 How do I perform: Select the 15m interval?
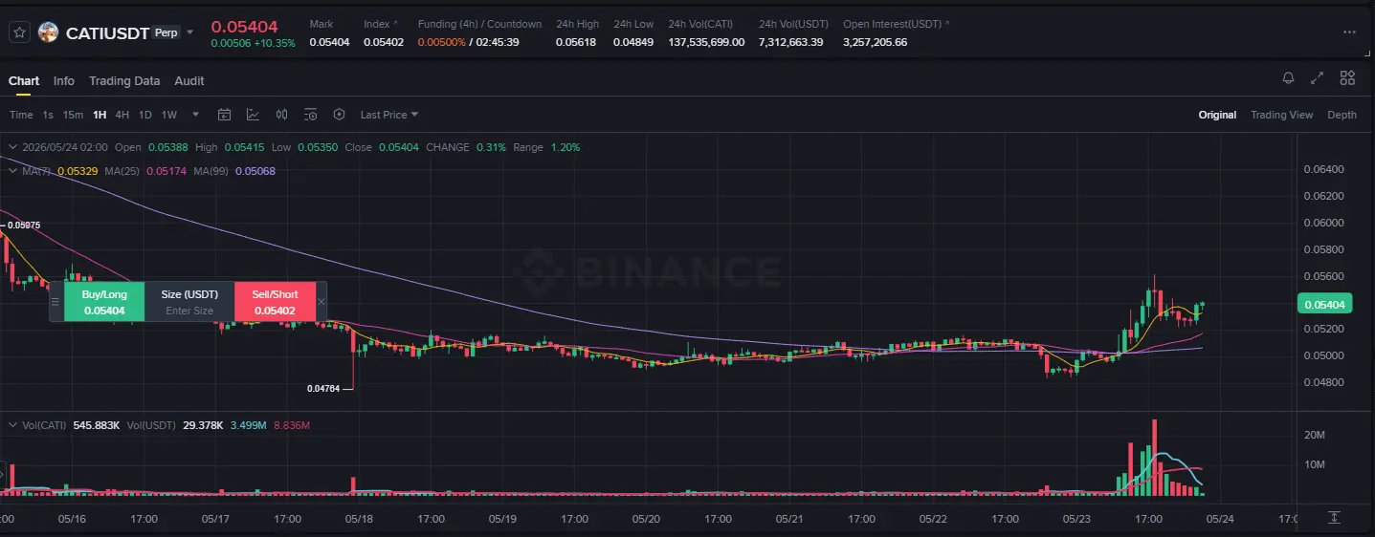click(x=73, y=115)
